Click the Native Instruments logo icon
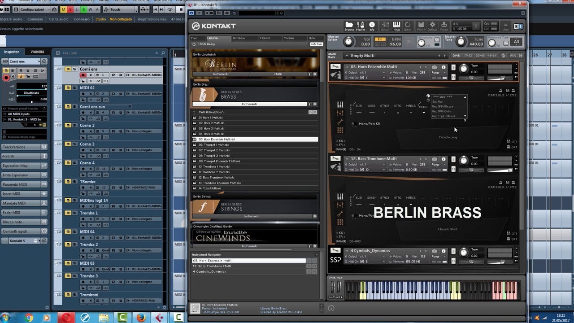This screenshot has width=574, height=323. click(x=518, y=26)
